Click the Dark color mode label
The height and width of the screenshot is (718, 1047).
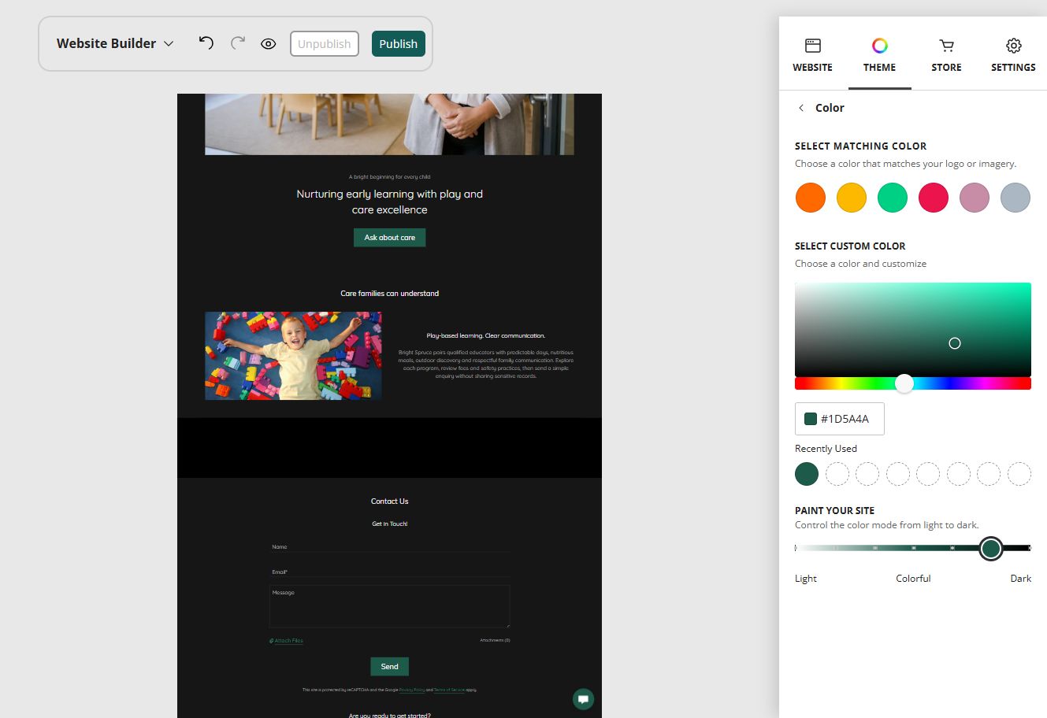pos(1021,579)
